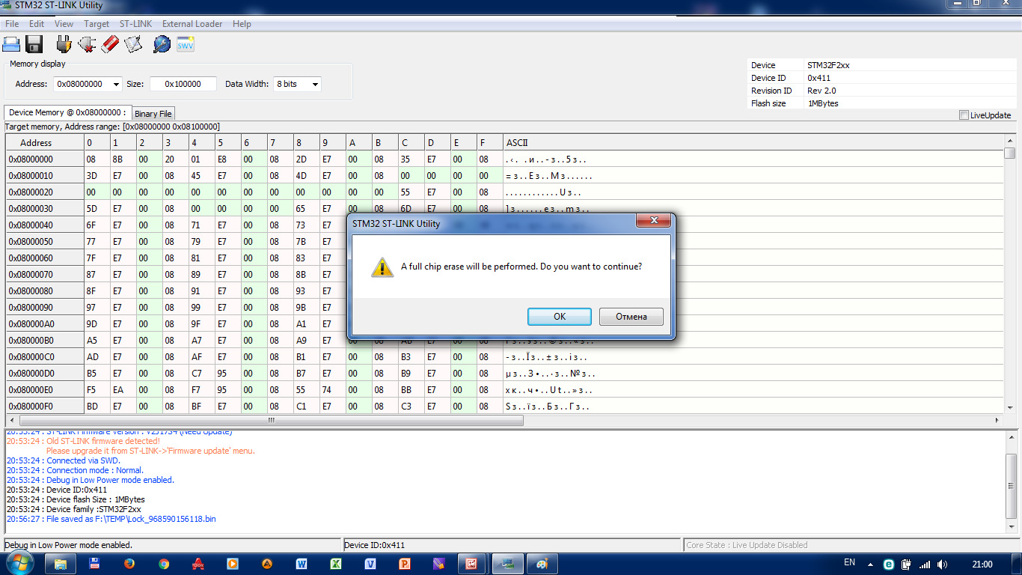
Task: Click the full chip erase icon
Action: (108, 43)
